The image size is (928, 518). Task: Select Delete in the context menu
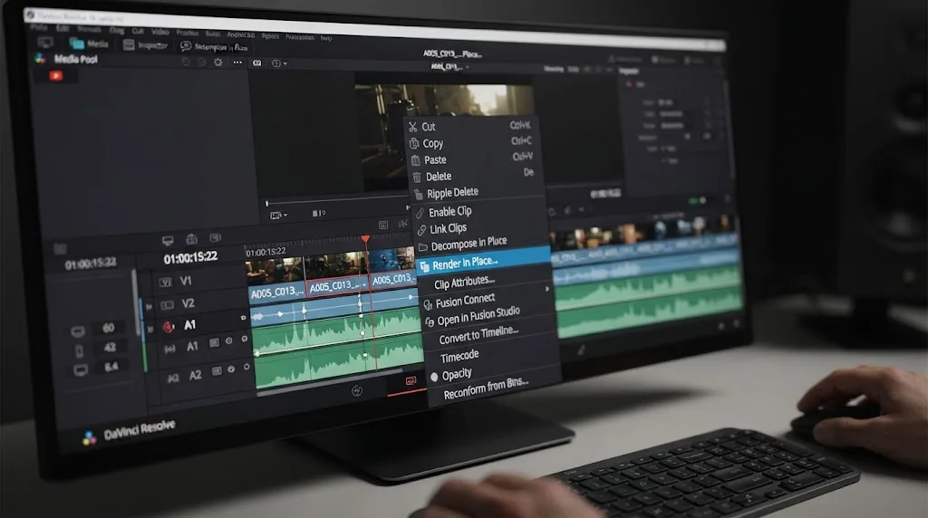point(475,176)
